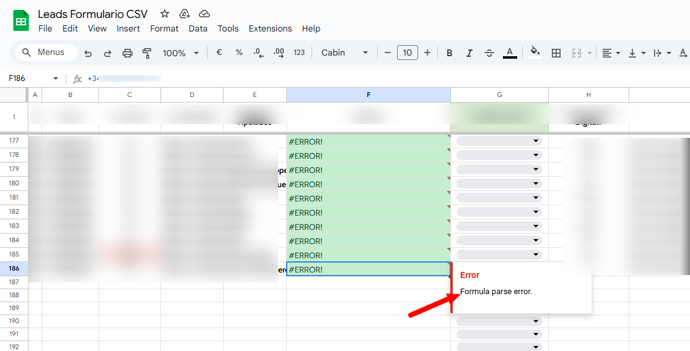690x351 pixels.
Task: Open dropdown chip in row 191 column G
Action: 499,334
